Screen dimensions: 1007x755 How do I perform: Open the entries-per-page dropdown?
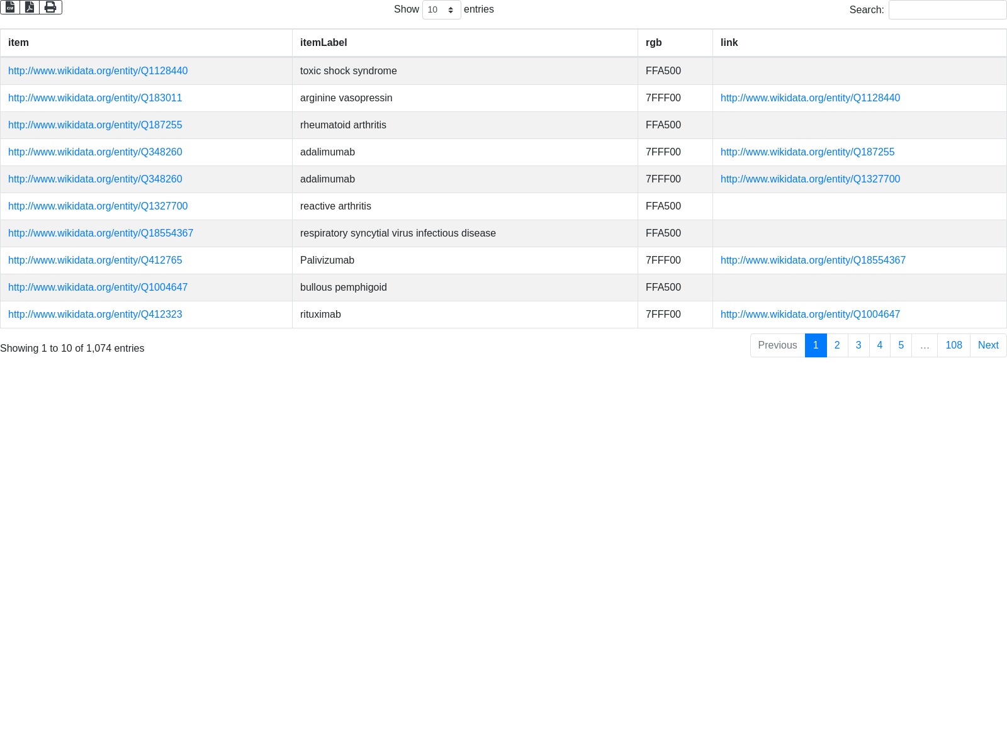(441, 10)
